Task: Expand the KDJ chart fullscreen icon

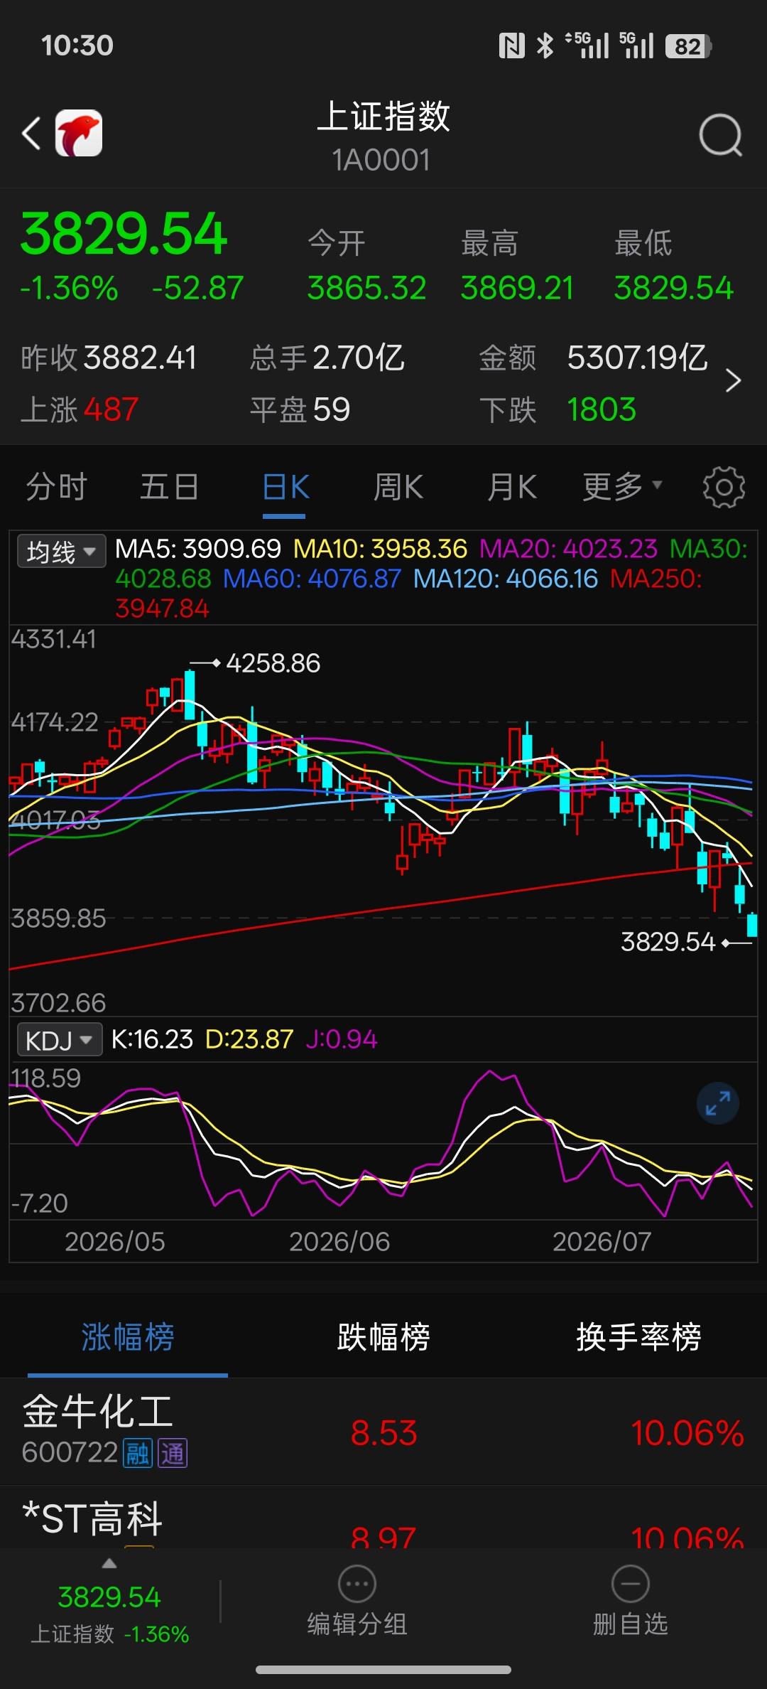Action: pyautogui.click(x=718, y=1103)
